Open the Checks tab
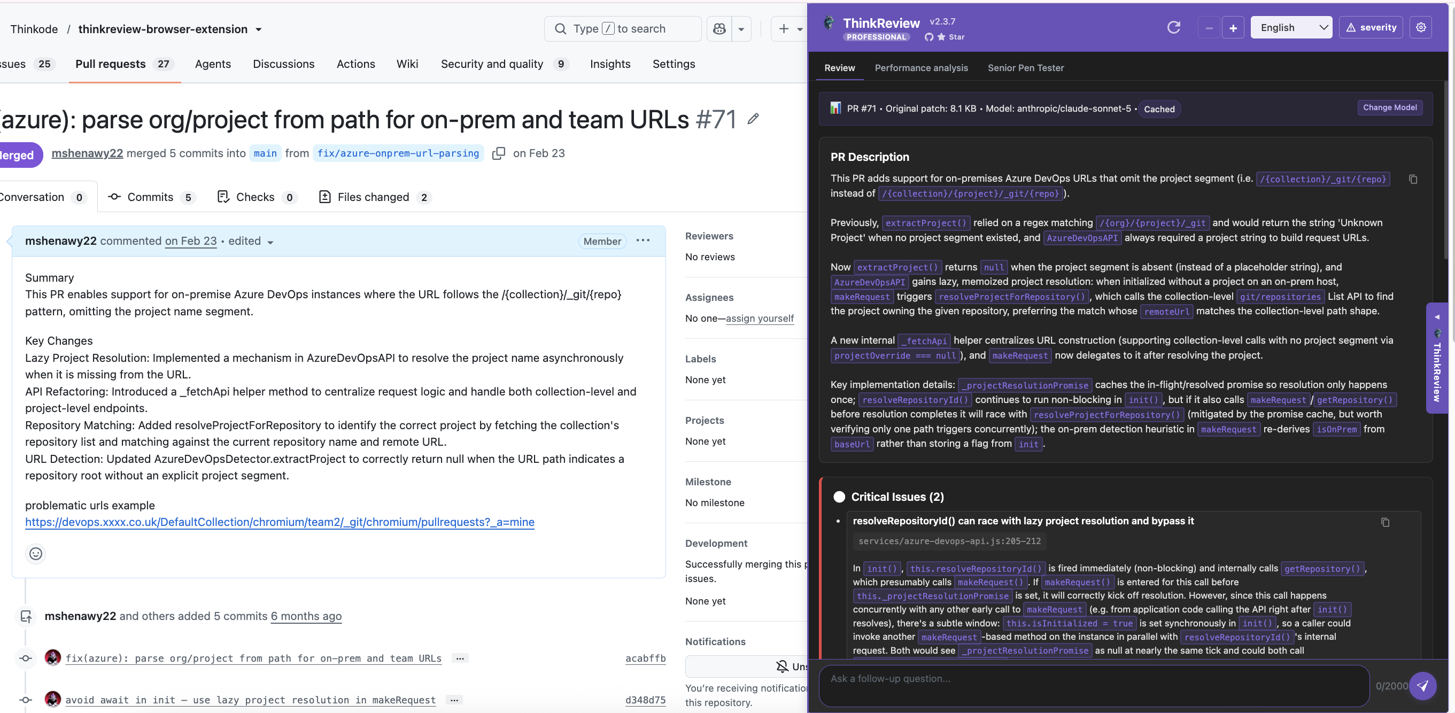This screenshot has height=713, width=1455. coord(257,197)
